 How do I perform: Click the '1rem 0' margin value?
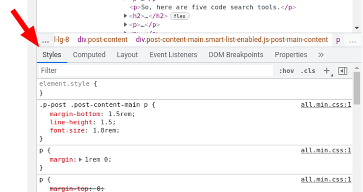(96, 160)
